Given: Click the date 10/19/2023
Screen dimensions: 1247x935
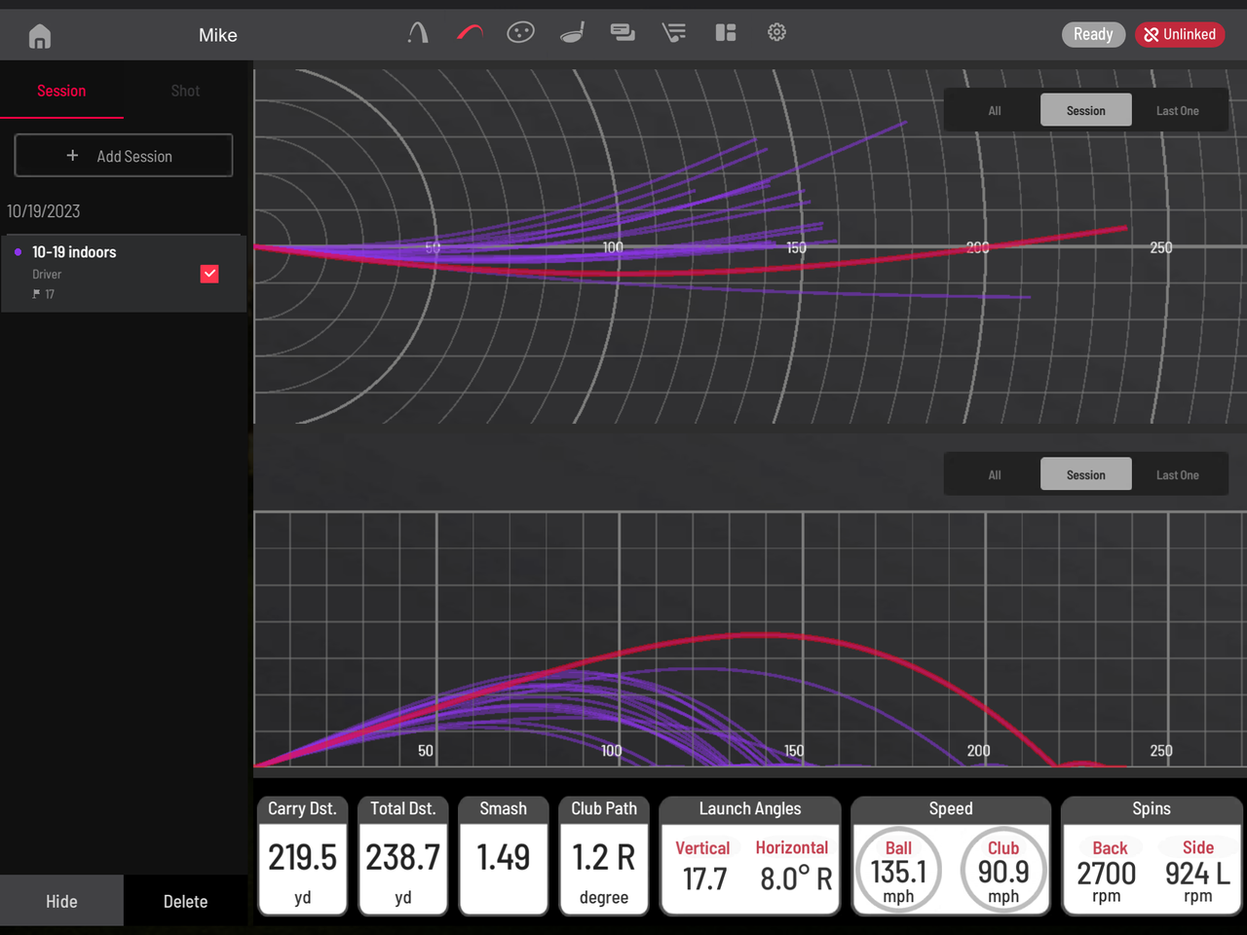Looking at the screenshot, I should tap(44, 211).
